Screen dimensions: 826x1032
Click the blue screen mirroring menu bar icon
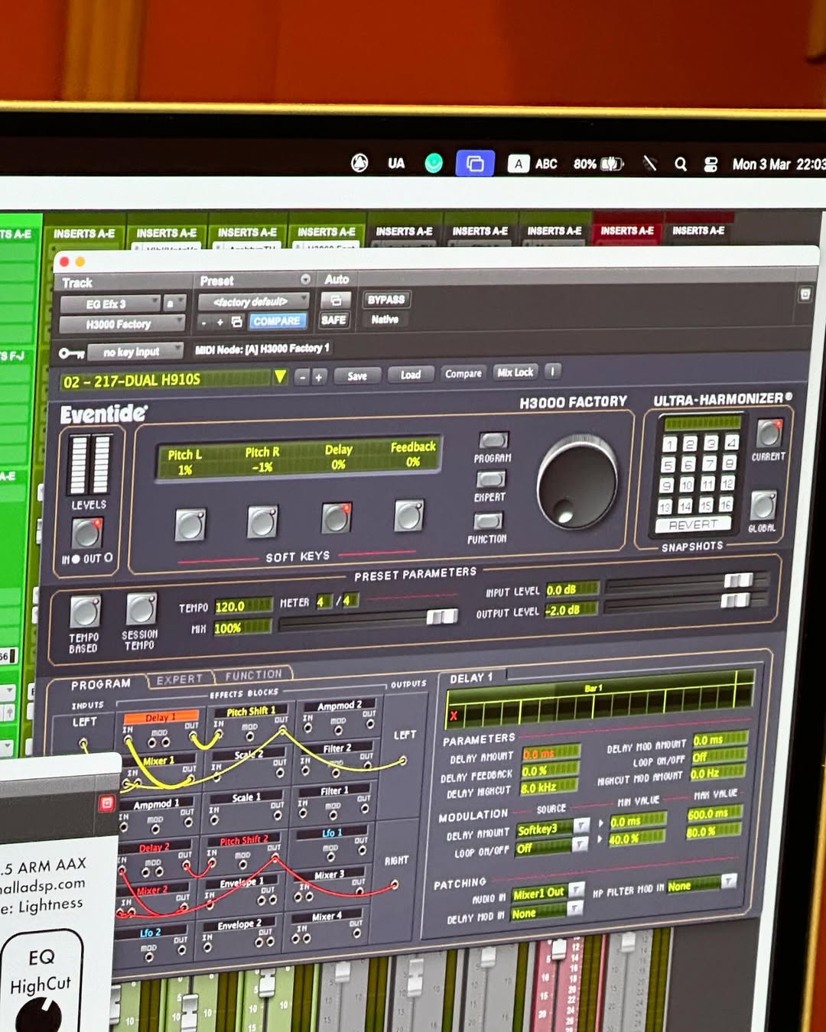(x=475, y=163)
